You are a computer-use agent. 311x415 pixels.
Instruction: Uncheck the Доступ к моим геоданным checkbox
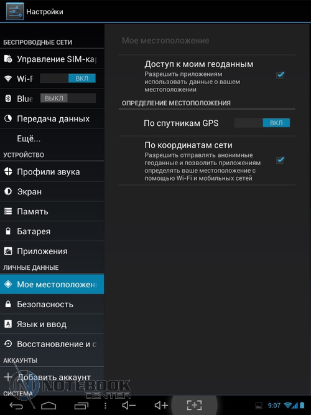[280, 75]
